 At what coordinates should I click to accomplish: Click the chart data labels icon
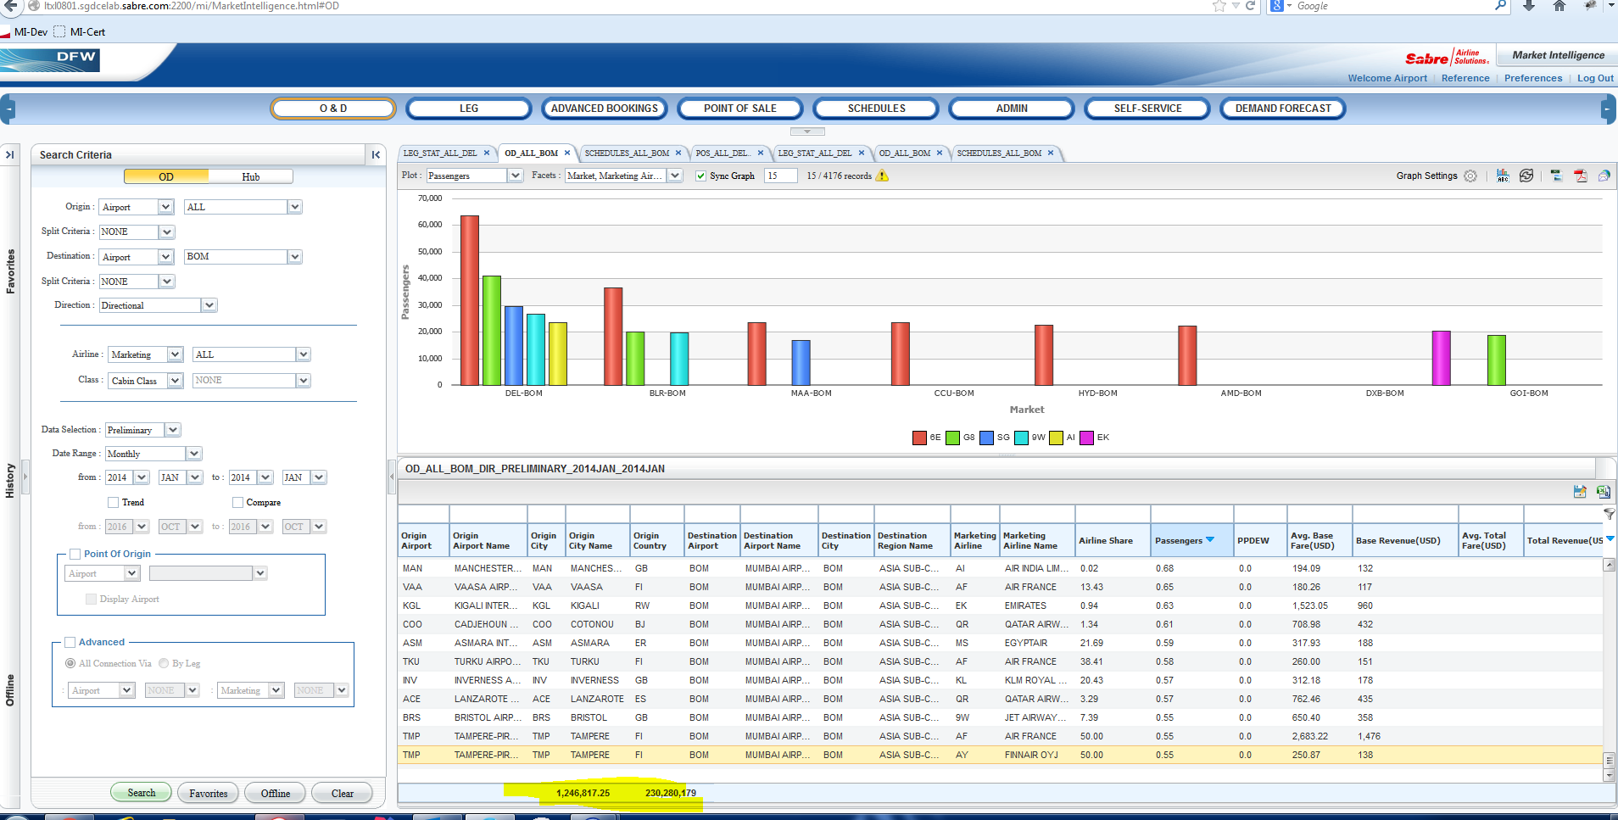(x=1503, y=176)
